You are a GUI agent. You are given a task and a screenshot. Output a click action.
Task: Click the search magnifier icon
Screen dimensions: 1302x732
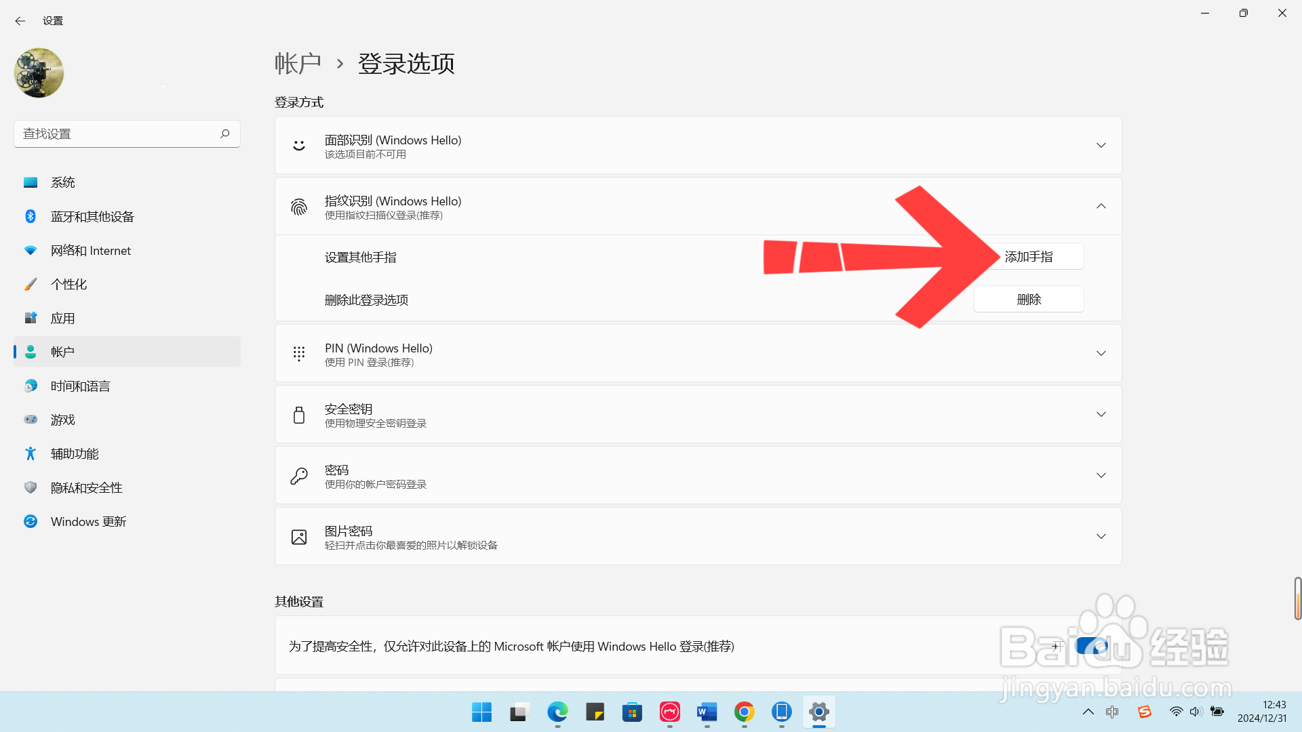(224, 134)
